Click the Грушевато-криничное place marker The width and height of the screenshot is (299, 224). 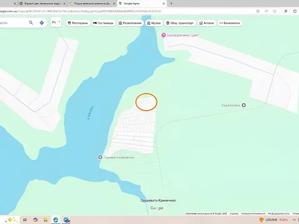[x=100, y=157]
